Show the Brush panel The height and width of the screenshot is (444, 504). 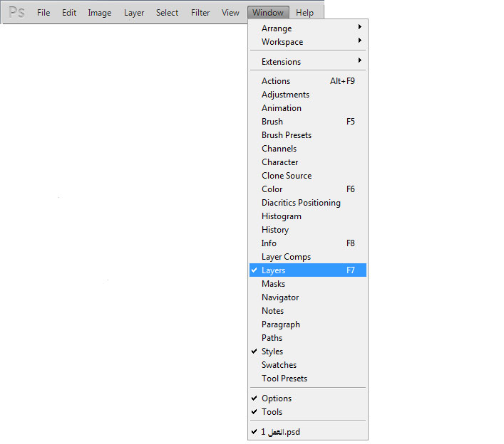pyautogui.click(x=308, y=121)
